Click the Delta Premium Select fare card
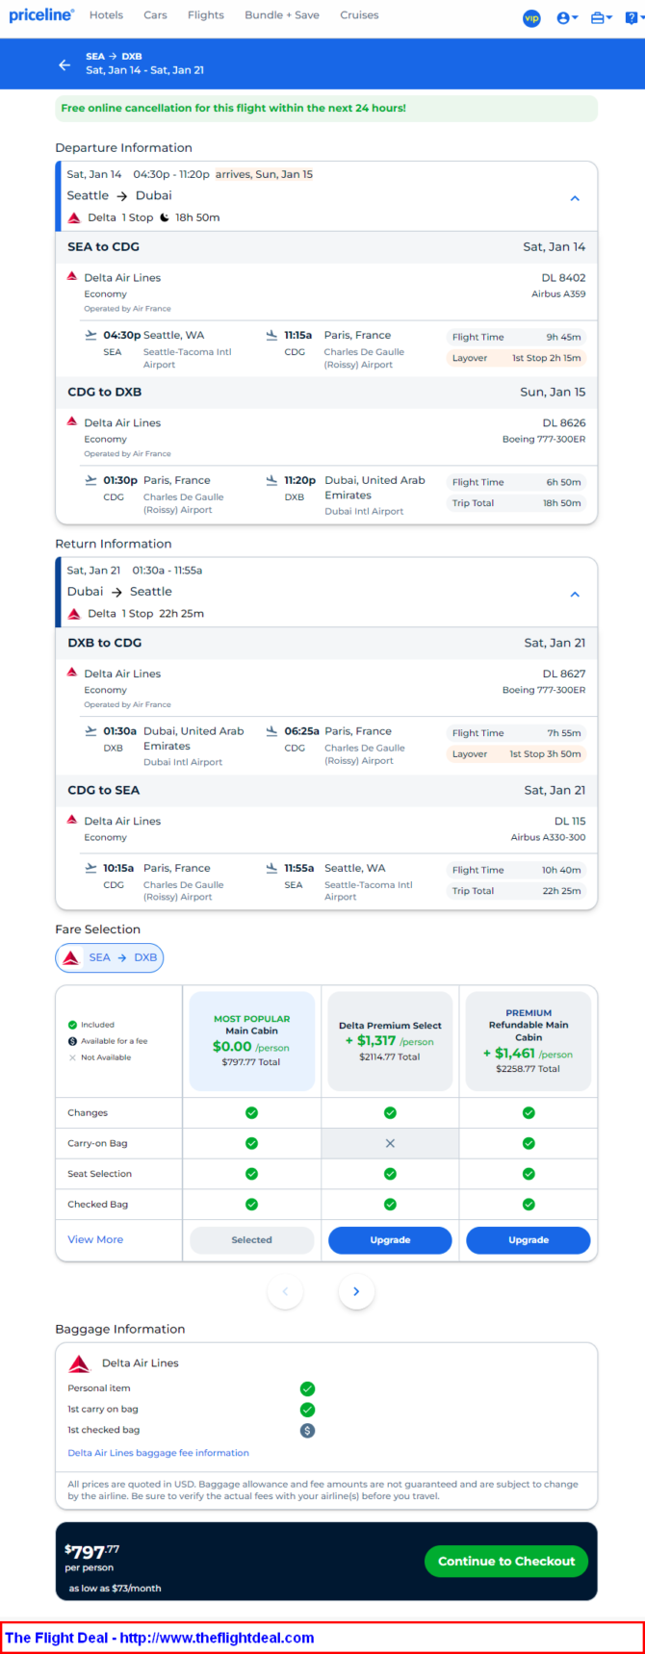This screenshot has height=1654, width=645. coord(390,1040)
